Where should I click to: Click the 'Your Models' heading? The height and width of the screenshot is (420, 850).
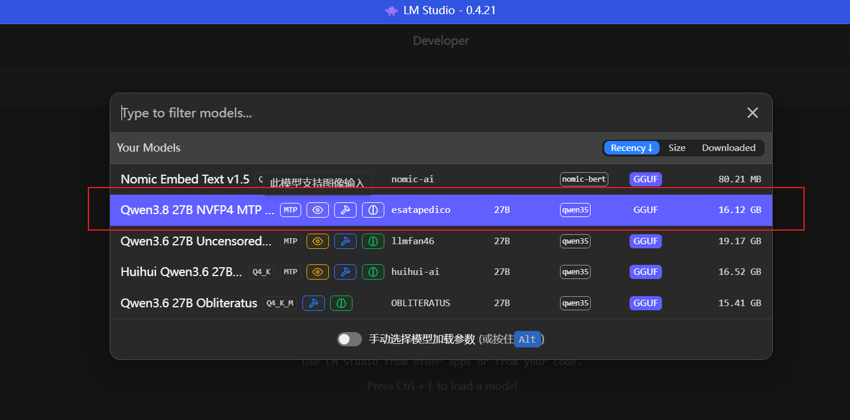click(x=149, y=148)
